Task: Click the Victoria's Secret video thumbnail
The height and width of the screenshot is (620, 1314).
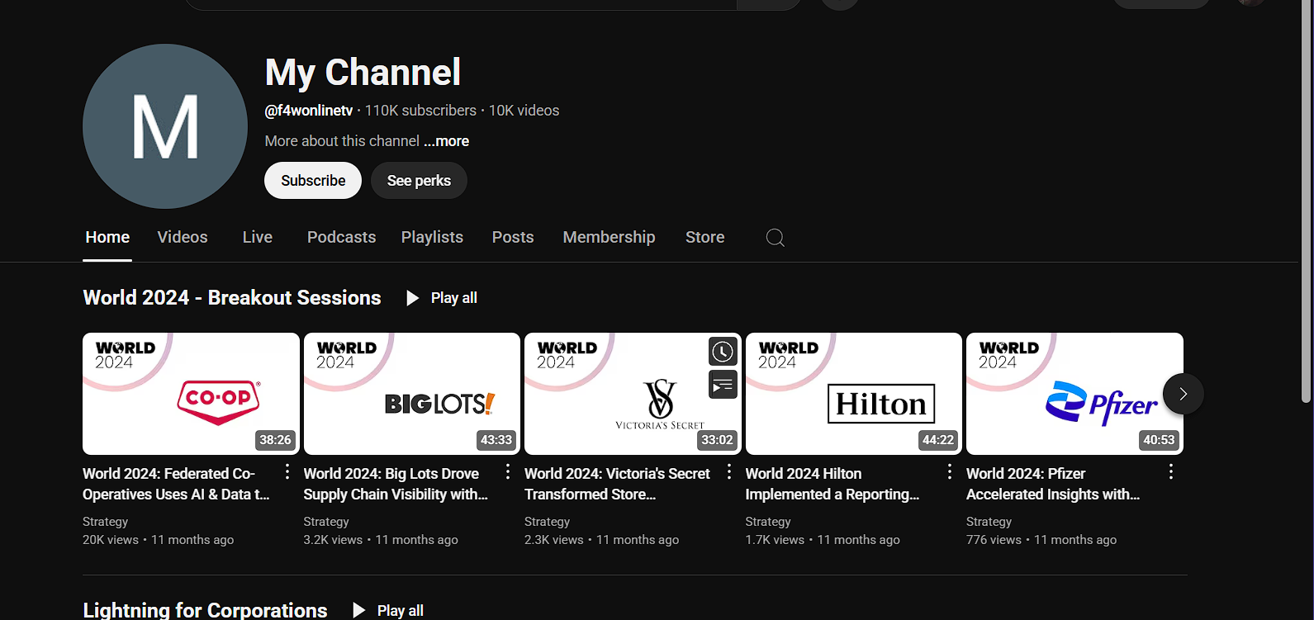Action: point(633,394)
